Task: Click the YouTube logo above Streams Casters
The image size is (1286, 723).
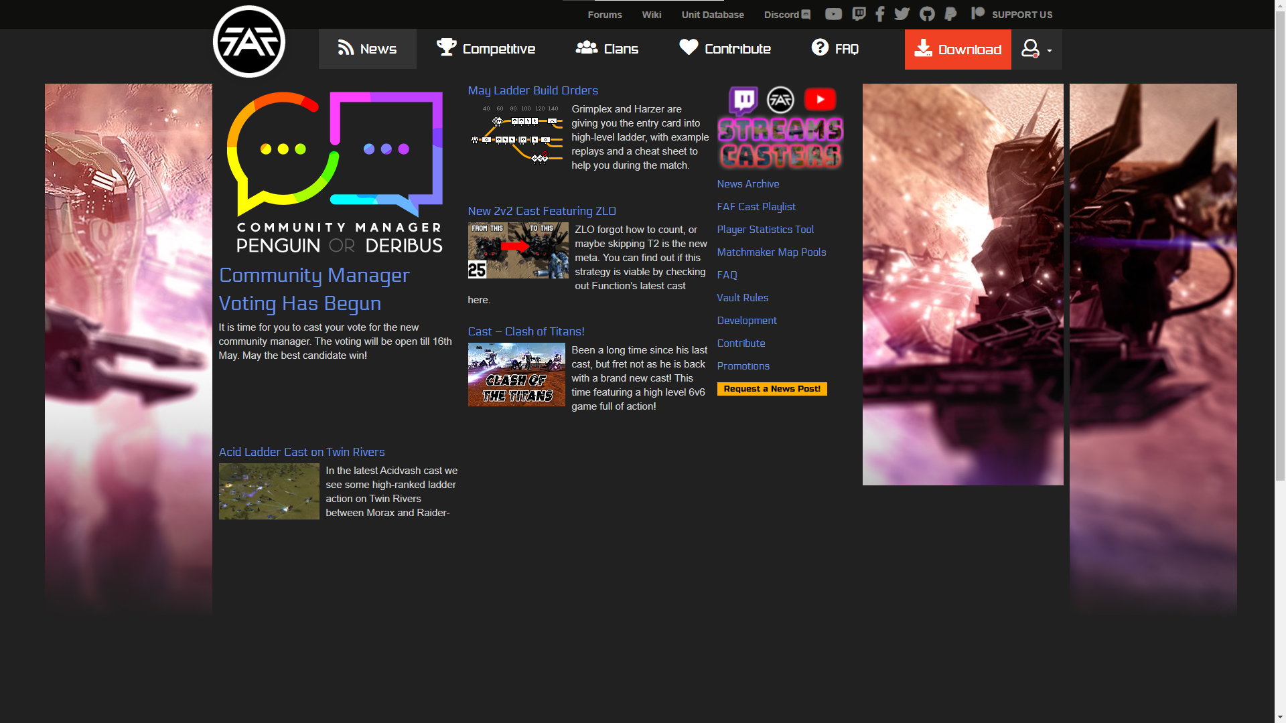Action: pos(820,99)
